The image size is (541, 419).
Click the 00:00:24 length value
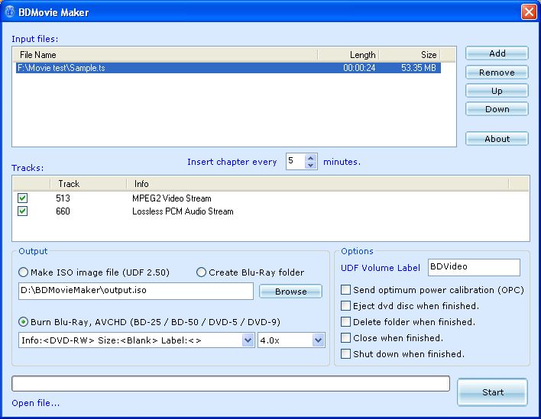(359, 68)
